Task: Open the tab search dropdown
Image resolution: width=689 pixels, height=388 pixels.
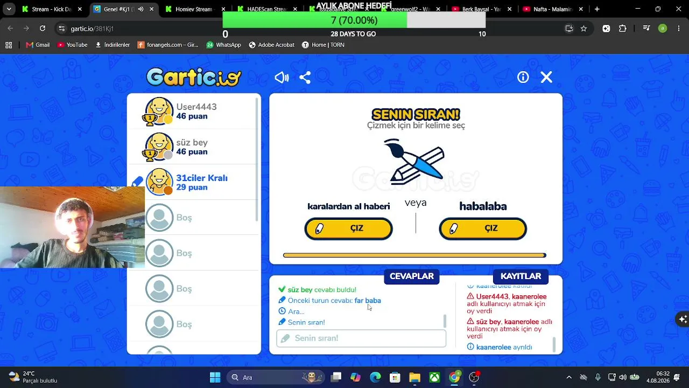Action: [9, 9]
